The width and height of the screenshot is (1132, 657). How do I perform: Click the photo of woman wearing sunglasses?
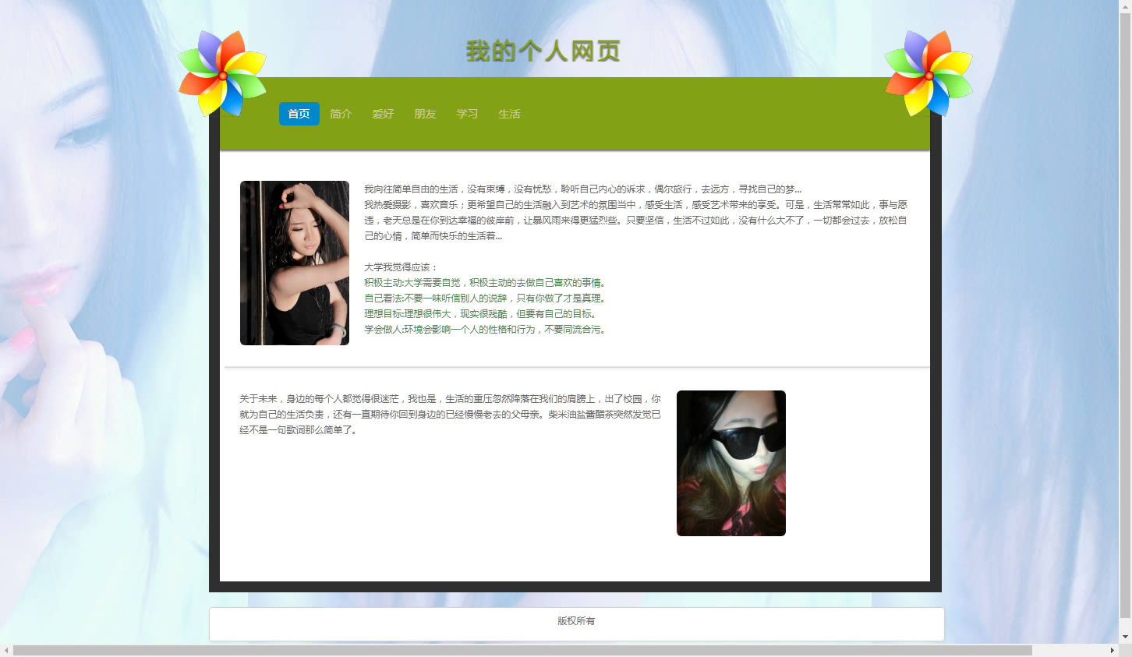click(730, 463)
